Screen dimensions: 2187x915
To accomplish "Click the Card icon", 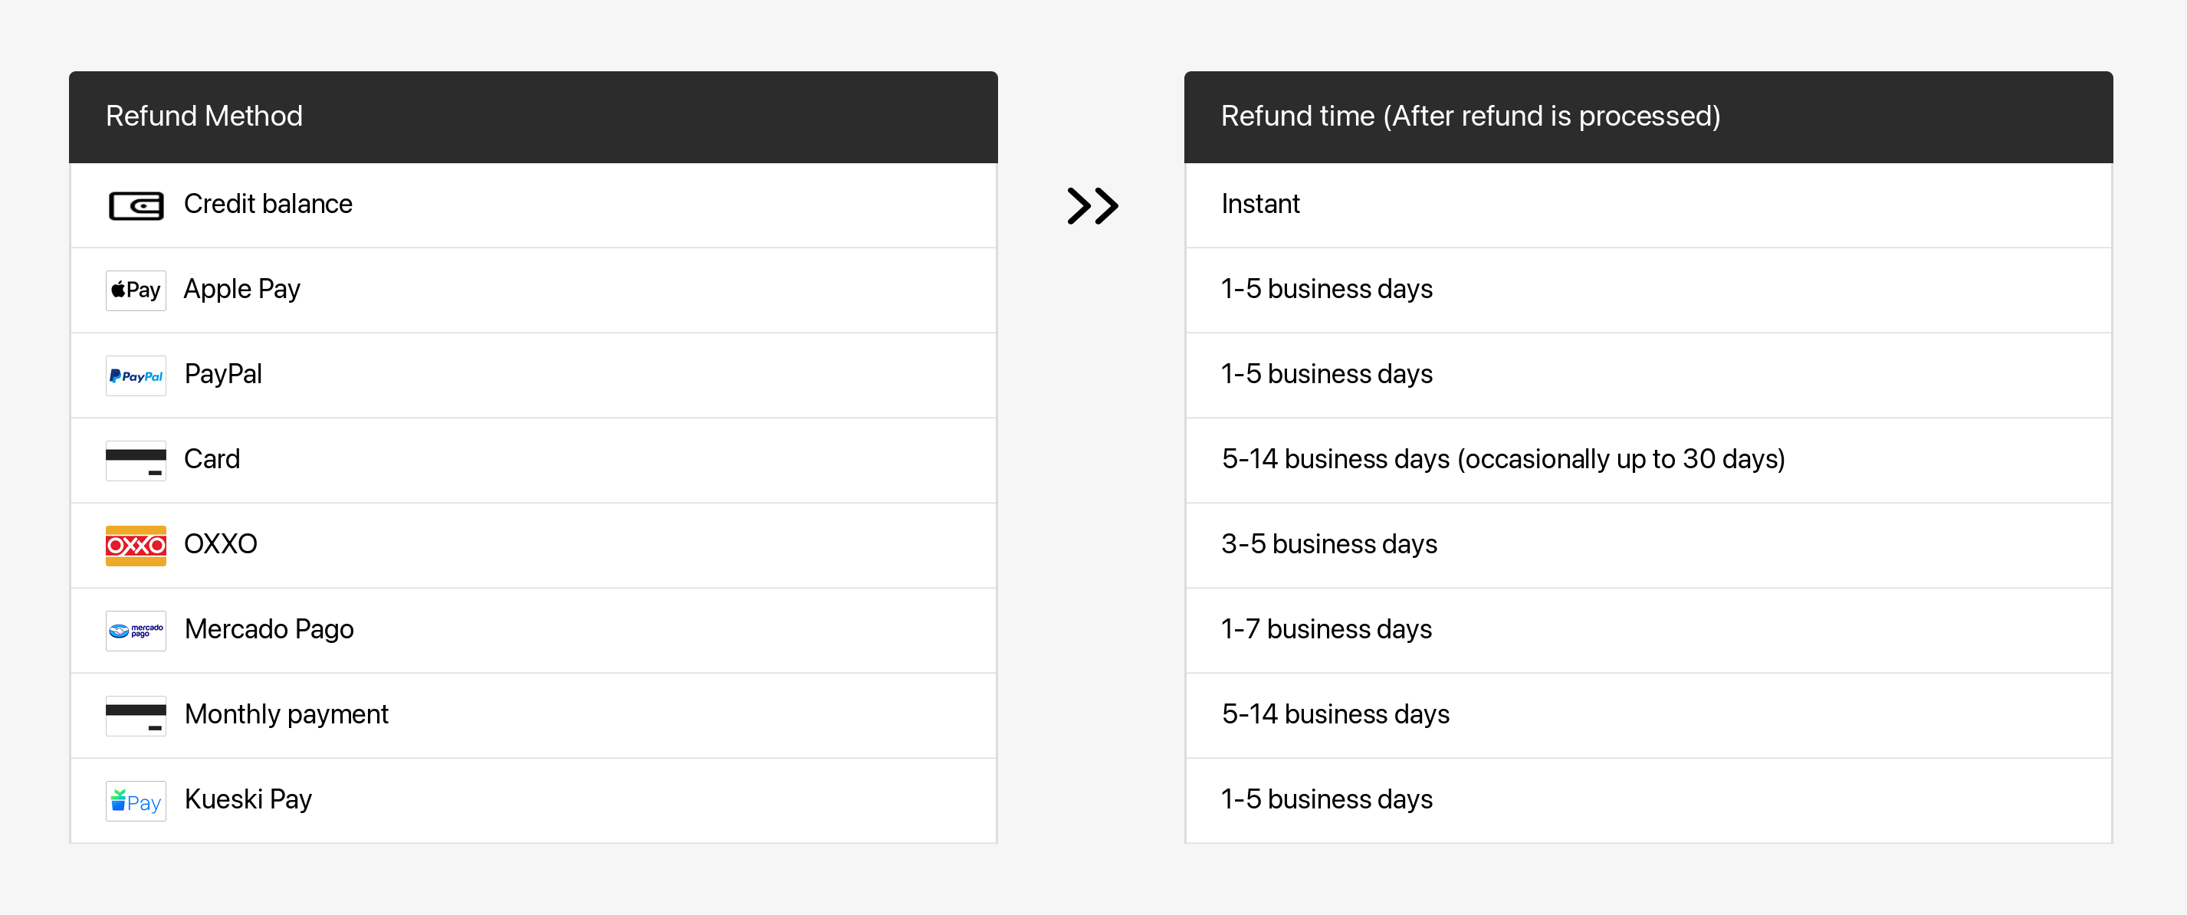I will point(136,460).
